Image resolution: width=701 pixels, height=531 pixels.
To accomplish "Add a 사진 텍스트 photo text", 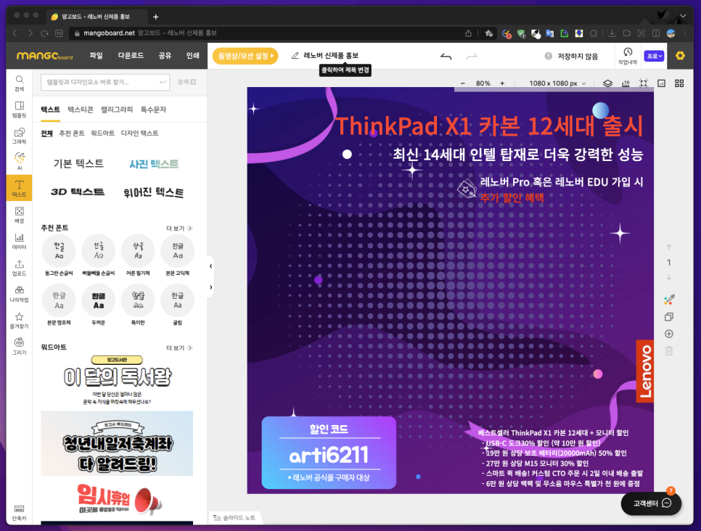I will click(x=154, y=164).
